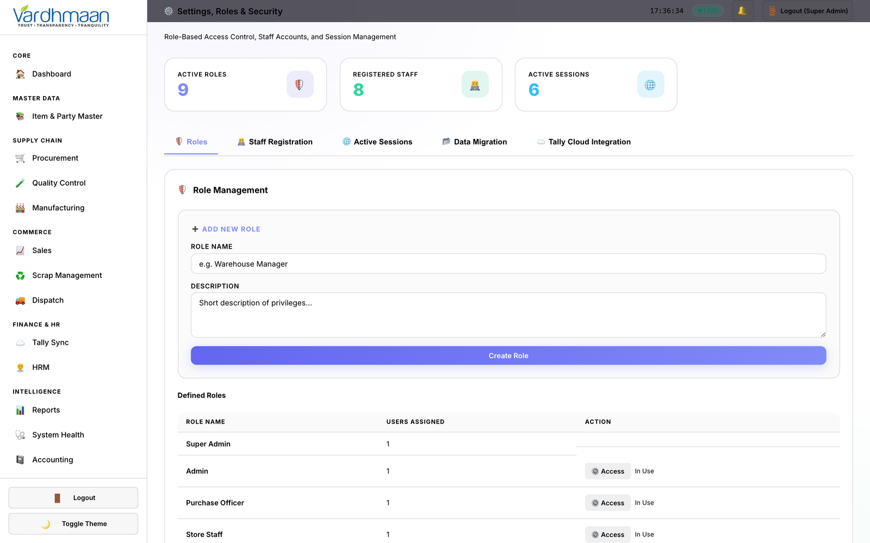This screenshot has width=870, height=543.
Task: Click the Reports bar chart icon
Action: (x=20, y=410)
